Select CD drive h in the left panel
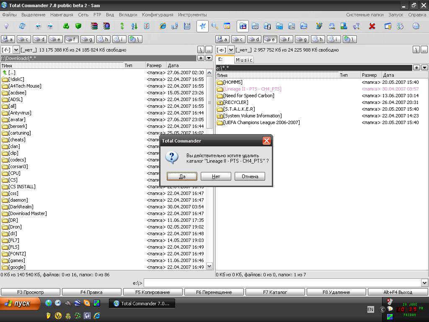Image resolution: width=429 pixels, height=322 pixels. tap(103, 39)
